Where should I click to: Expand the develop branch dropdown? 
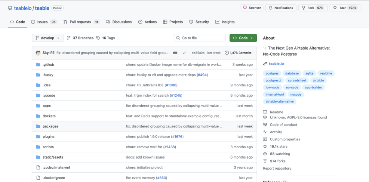48,38
